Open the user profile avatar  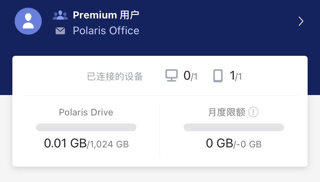click(28, 21)
